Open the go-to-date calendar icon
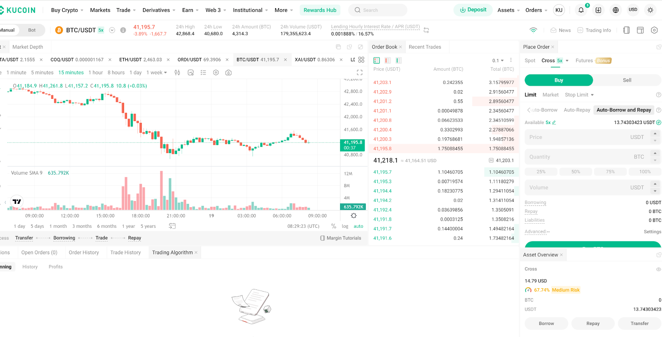This screenshot has height=337, width=662. coord(172,226)
